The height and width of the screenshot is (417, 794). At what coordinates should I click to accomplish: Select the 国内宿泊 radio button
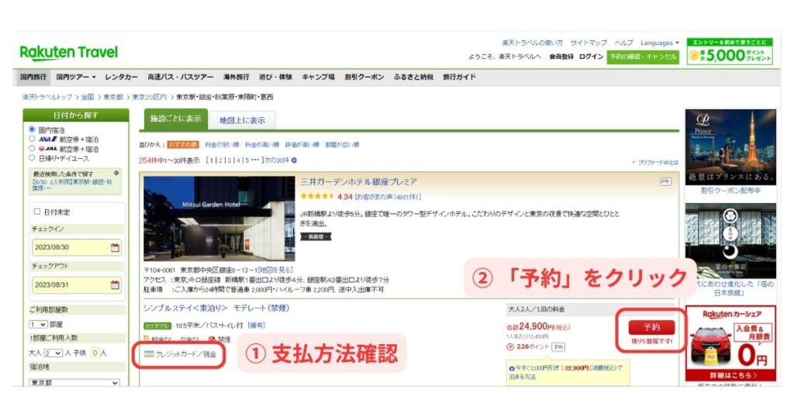pos(32,129)
